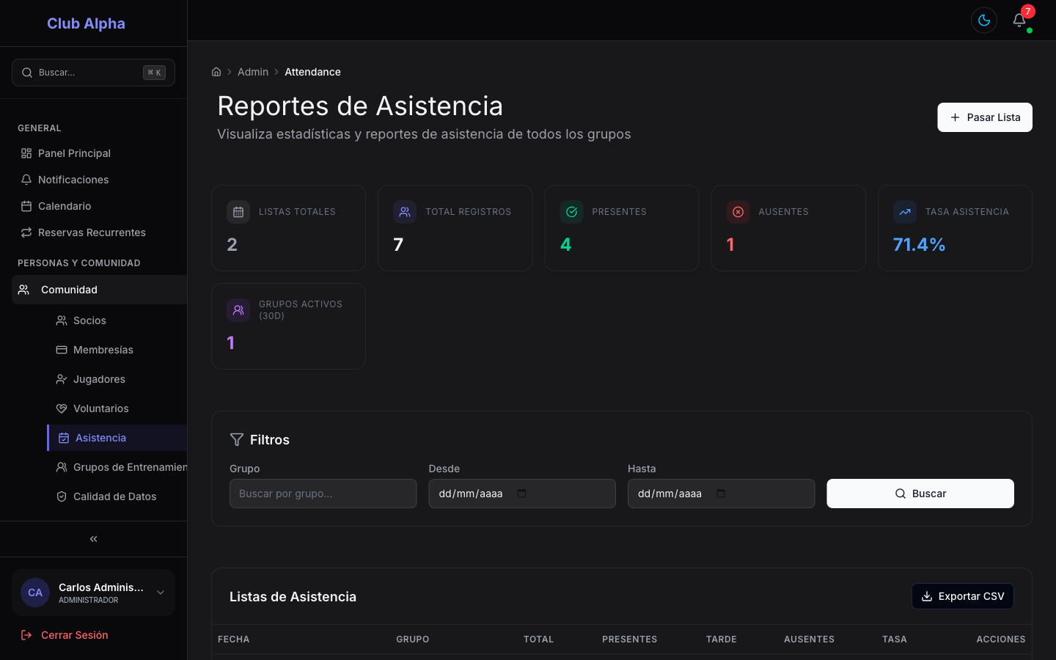Click the Presentes check-circle icon

(x=571, y=212)
